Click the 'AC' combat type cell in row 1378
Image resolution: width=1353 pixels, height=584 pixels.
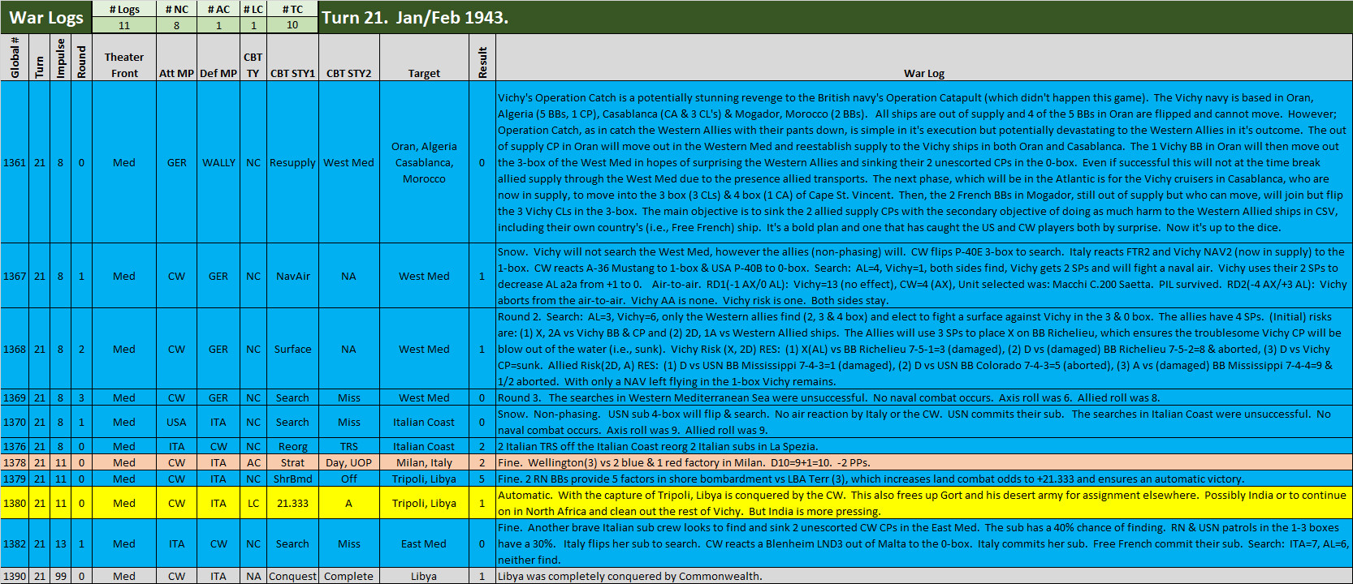tap(253, 462)
